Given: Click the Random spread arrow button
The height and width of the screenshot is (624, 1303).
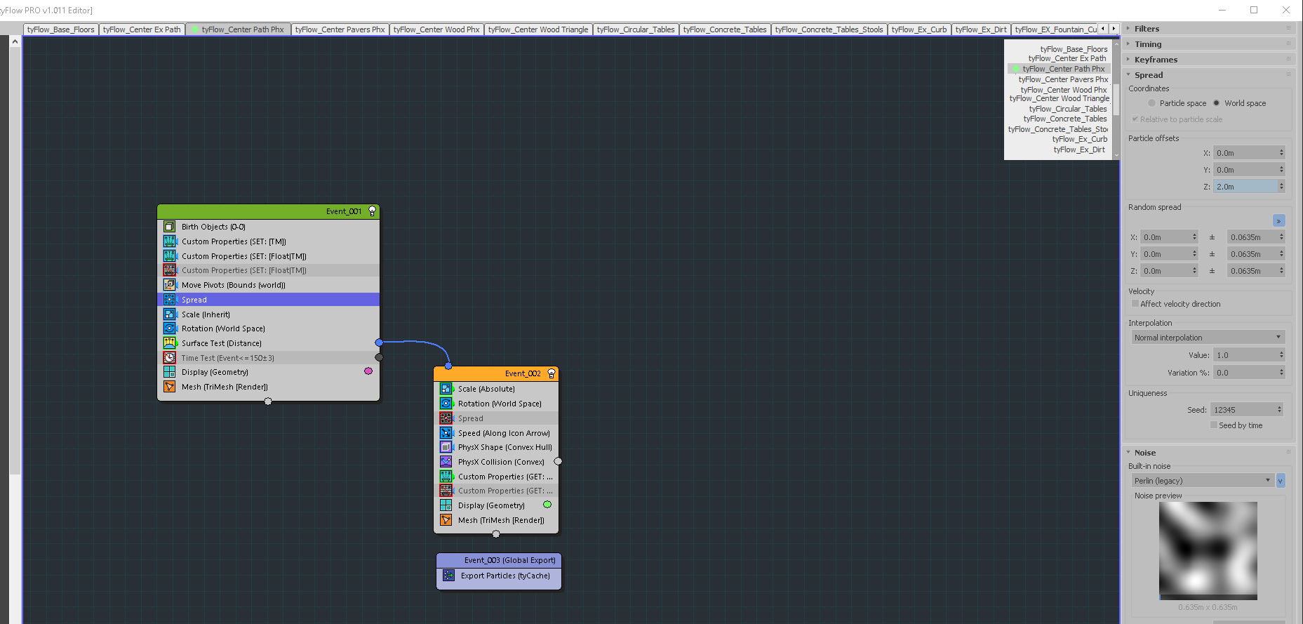Looking at the screenshot, I should point(1278,221).
